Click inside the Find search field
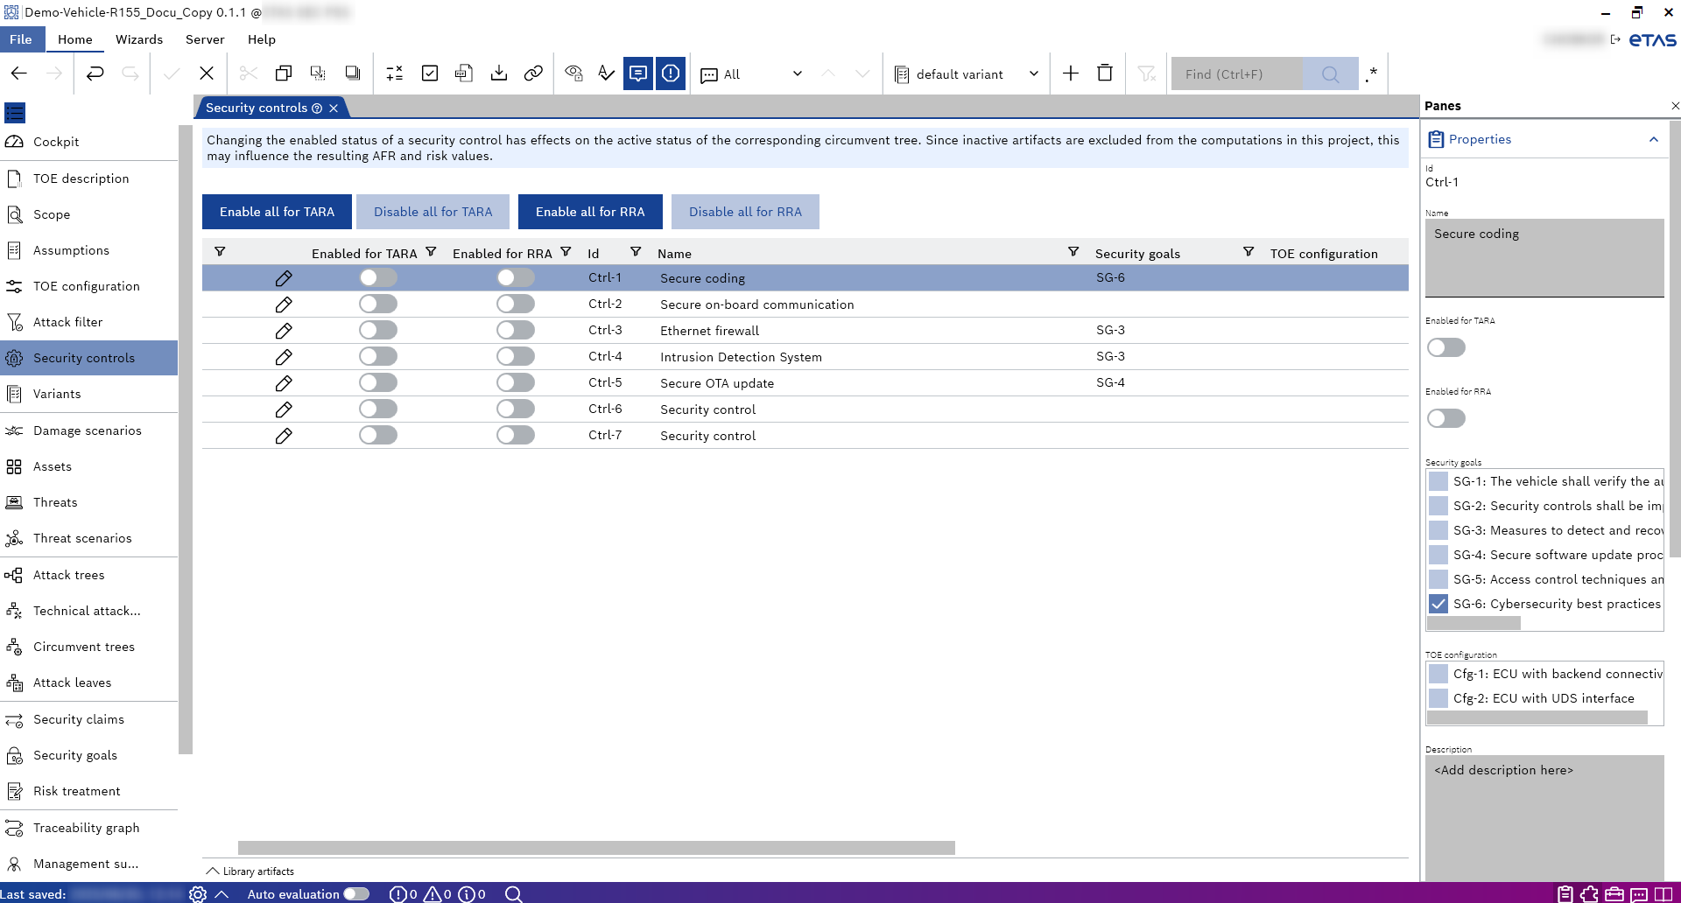Viewport: 1681px width, 903px height. (x=1236, y=74)
